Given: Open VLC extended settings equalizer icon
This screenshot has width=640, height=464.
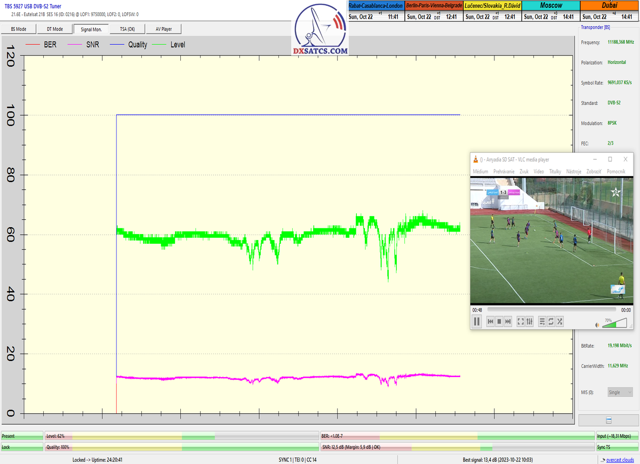Looking at the screenshot, I should pyautogui.click(x=529, y=321).
